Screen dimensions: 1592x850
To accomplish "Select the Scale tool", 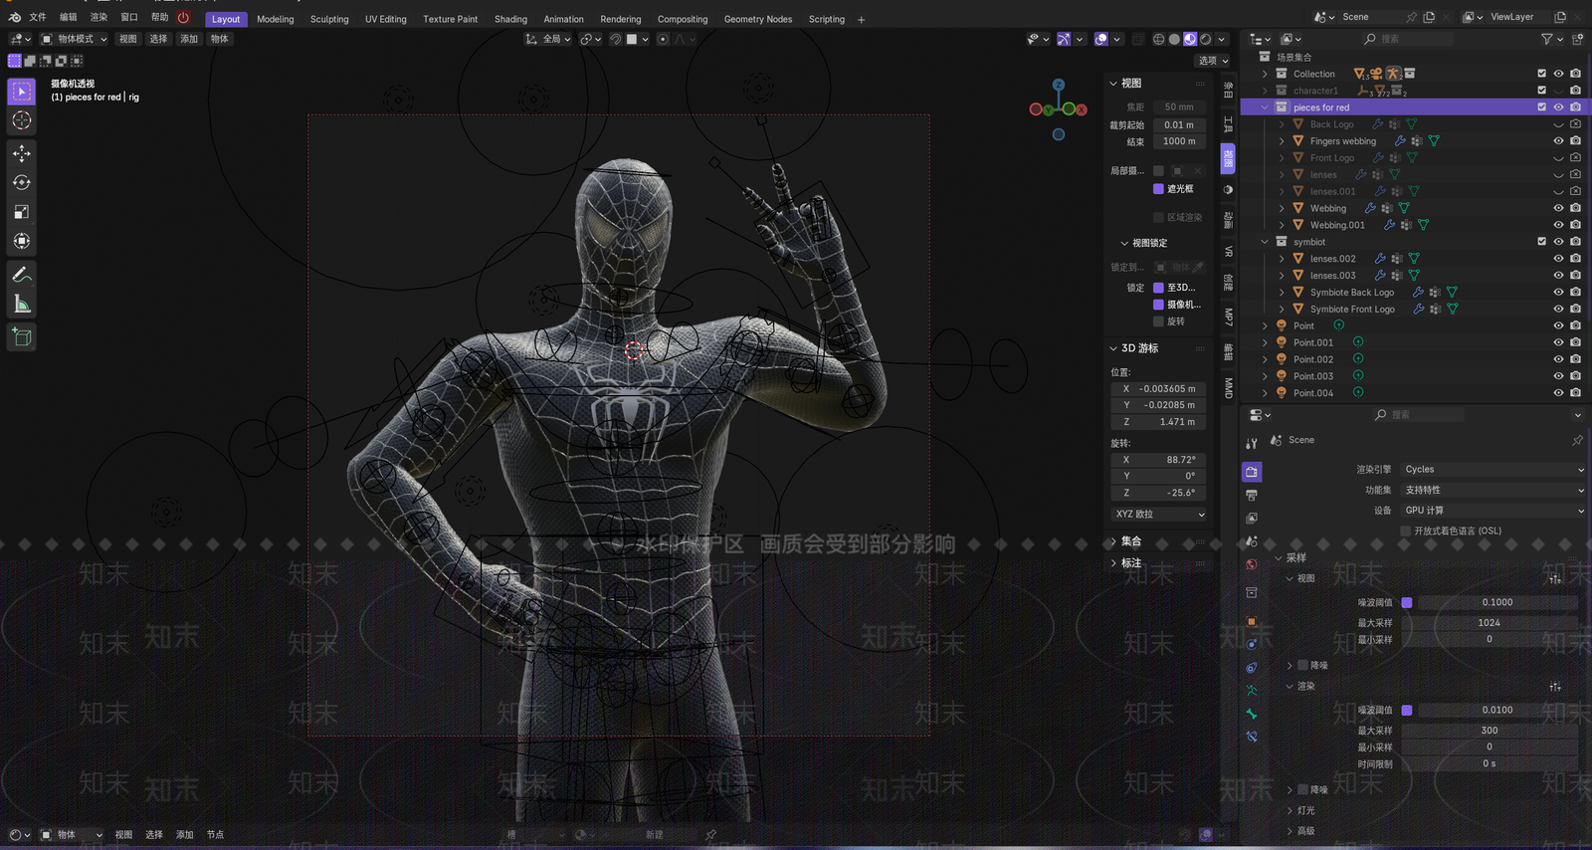I will coord(22,212).
